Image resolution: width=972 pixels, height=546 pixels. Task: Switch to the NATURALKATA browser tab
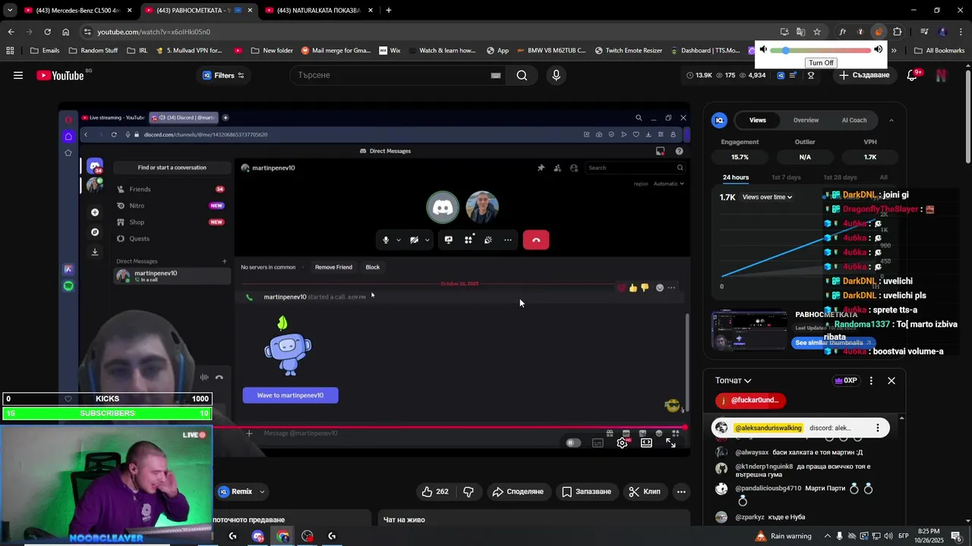(319, 10)
